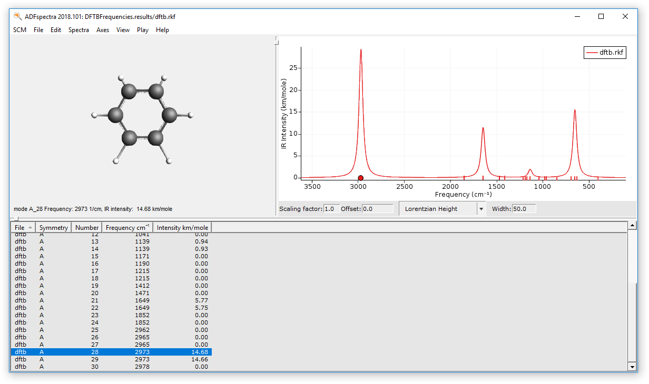Screen dimensions: 649x384
Task: Click the table scrollbar down arrow
Action: point(633,367)
